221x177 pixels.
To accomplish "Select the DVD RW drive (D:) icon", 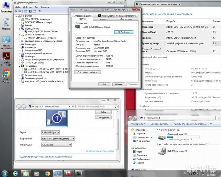I will coord(162,151).
